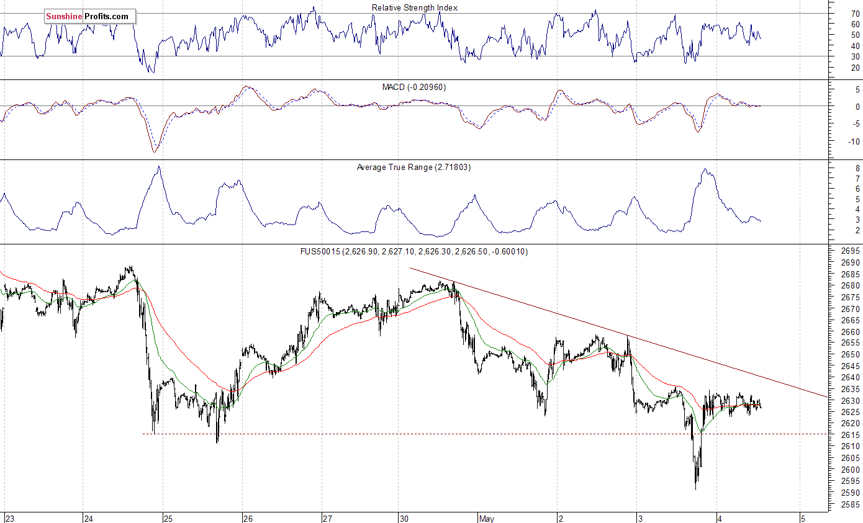This screenshot has height=523, width=863.
Task: Select the FUS50015 price header text
Action: pos(413,251)
